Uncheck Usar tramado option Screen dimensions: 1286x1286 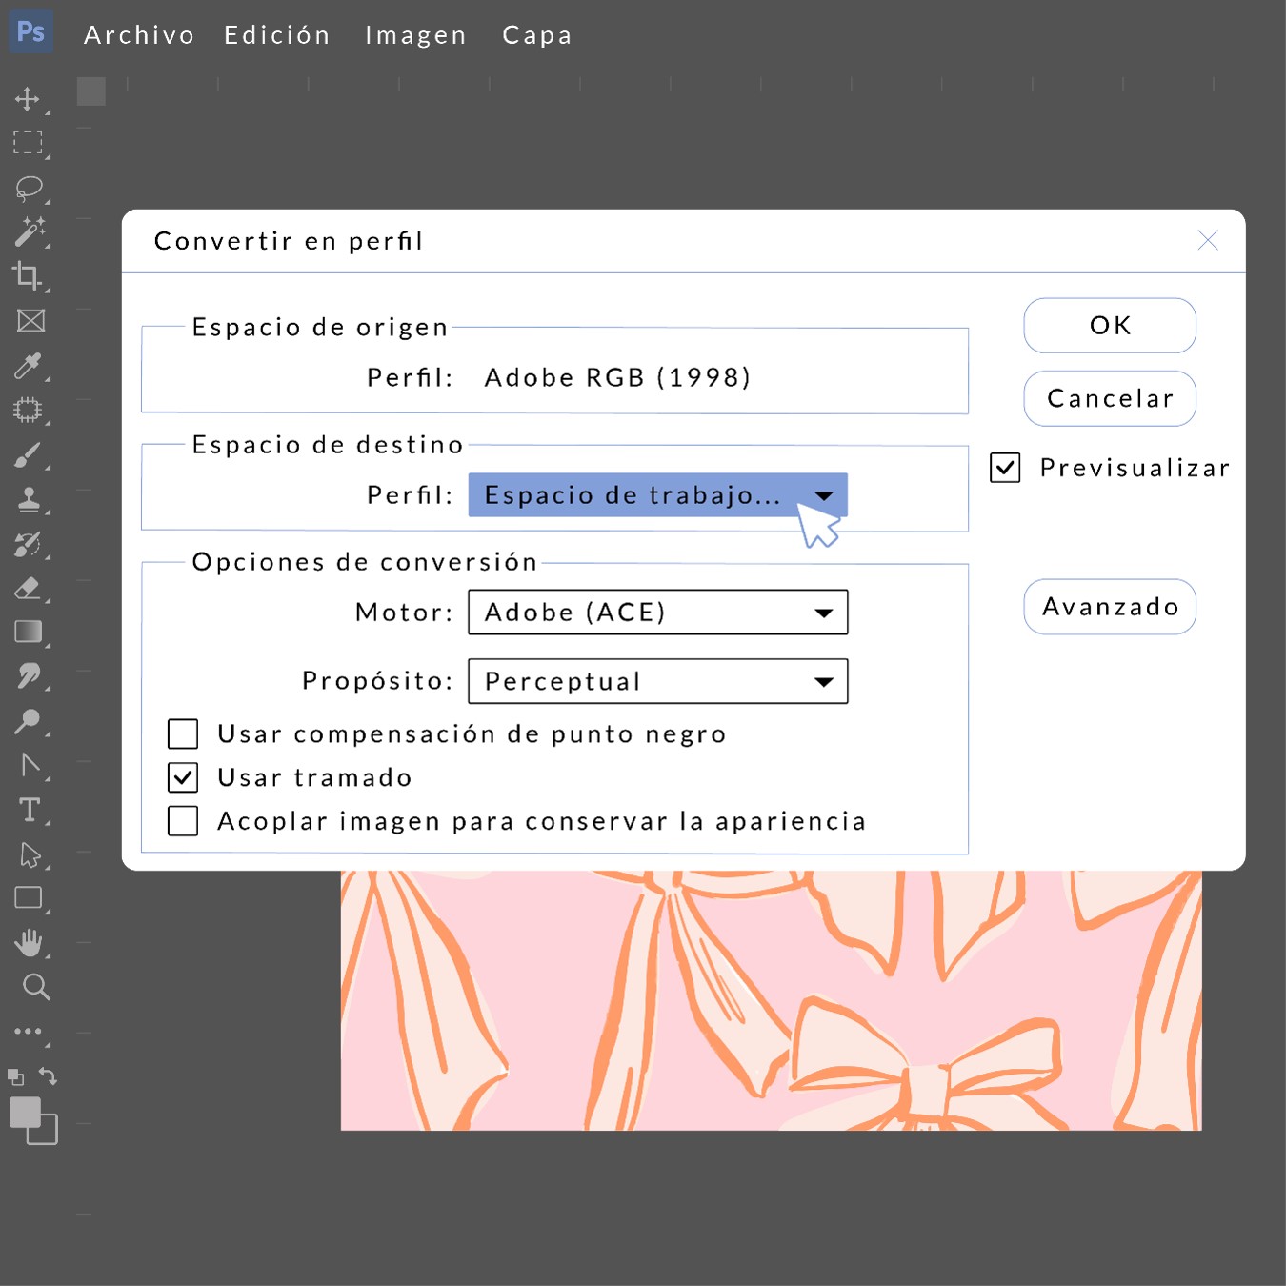coord(183,778)
